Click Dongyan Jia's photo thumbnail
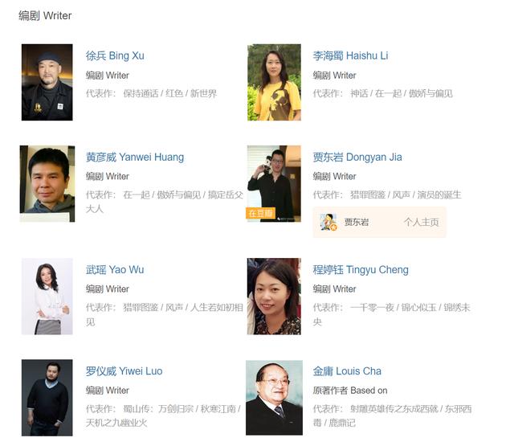The width and height of the screenshot is (514, 442). pos(274,183)
